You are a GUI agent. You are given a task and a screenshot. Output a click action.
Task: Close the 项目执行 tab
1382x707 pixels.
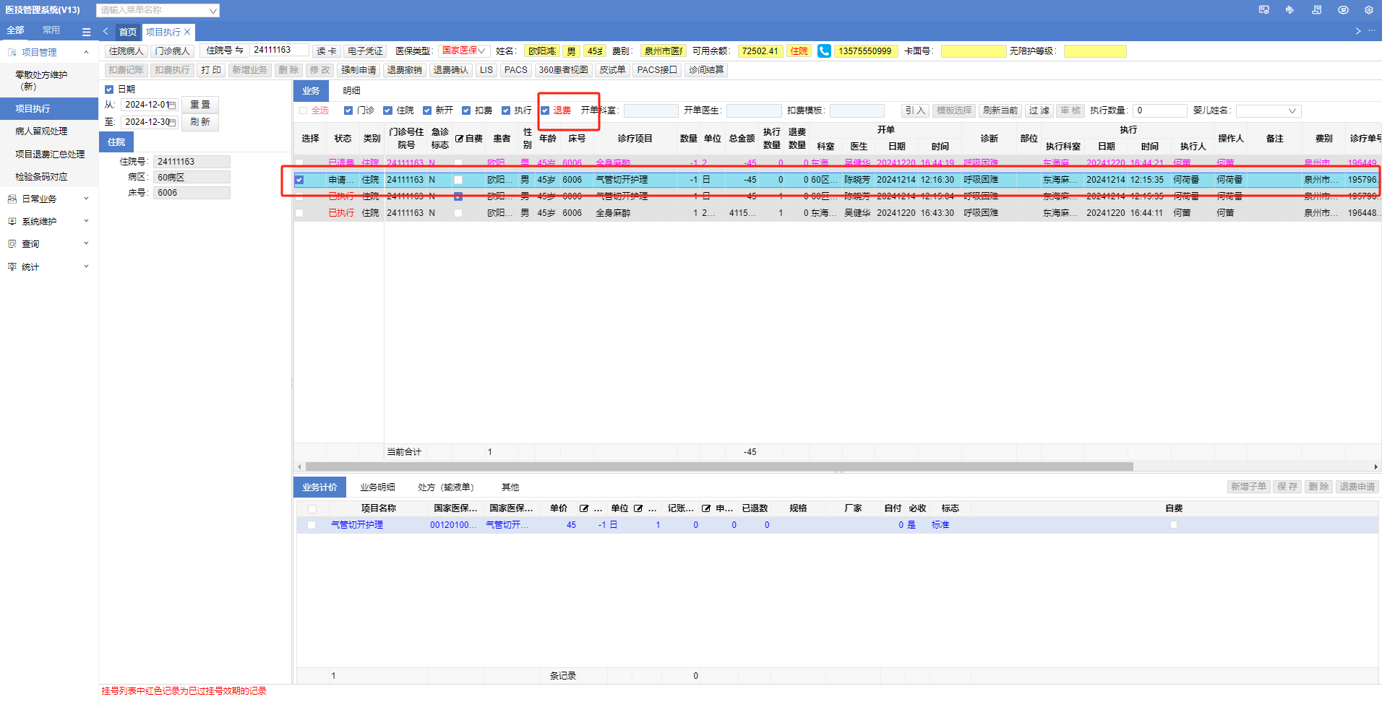click(x=187, y=32)
